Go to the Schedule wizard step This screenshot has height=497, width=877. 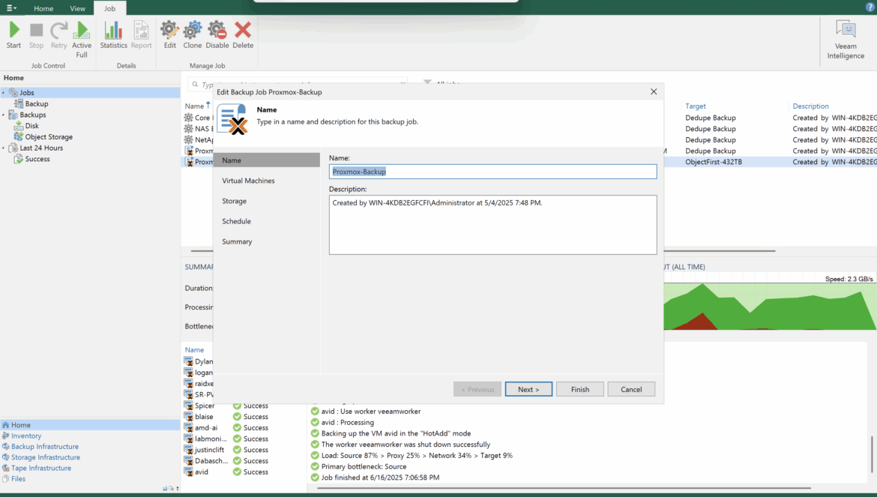point(236,221)
